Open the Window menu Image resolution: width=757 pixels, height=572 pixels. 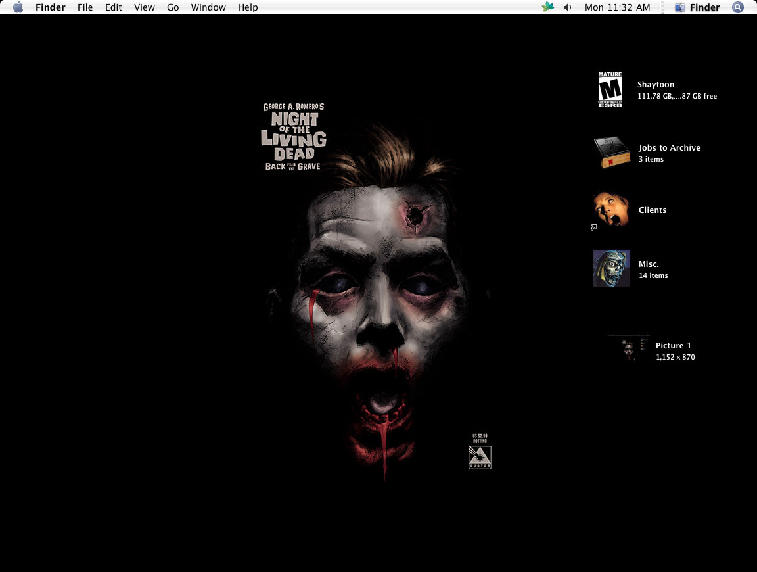(x=208, y=7)
